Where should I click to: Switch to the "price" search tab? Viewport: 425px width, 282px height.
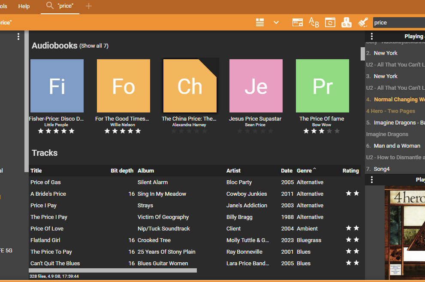click(65, 6)
